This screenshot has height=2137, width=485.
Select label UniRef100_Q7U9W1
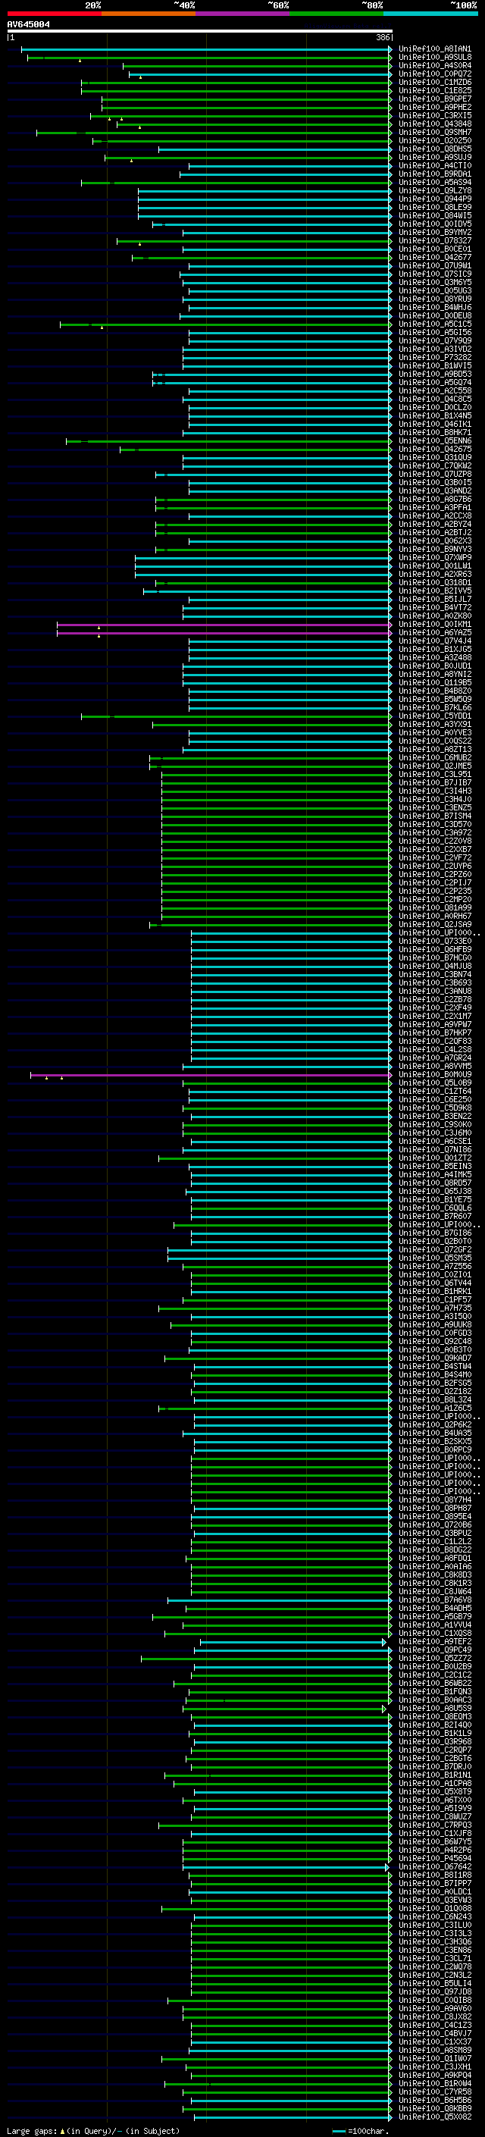click(x=434, y=265)
